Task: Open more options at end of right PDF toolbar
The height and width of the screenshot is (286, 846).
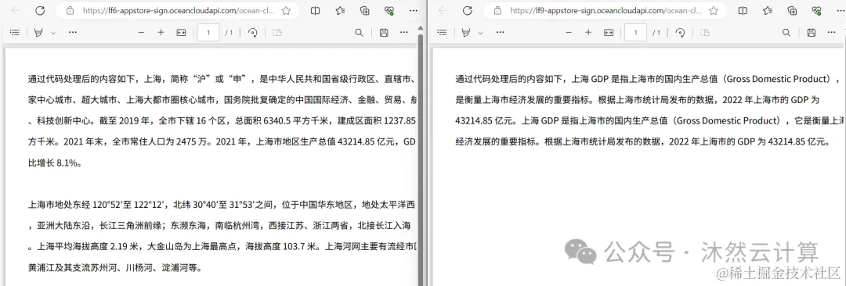Action: (831, 33)
